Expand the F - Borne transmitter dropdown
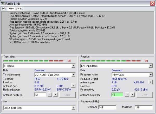 point(73,66)
